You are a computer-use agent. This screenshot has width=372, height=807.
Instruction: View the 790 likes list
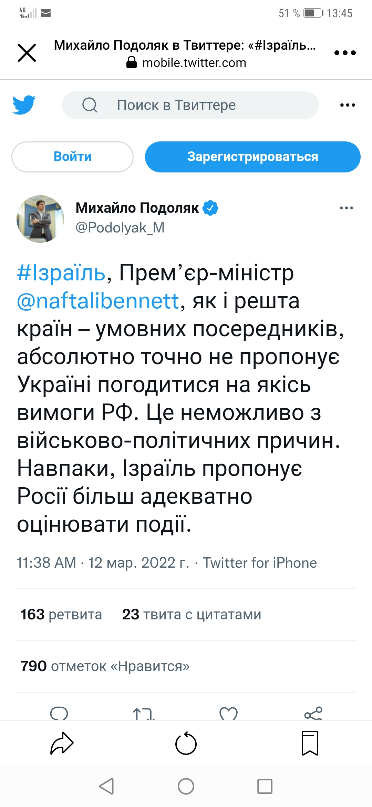[x=105, y=666]
